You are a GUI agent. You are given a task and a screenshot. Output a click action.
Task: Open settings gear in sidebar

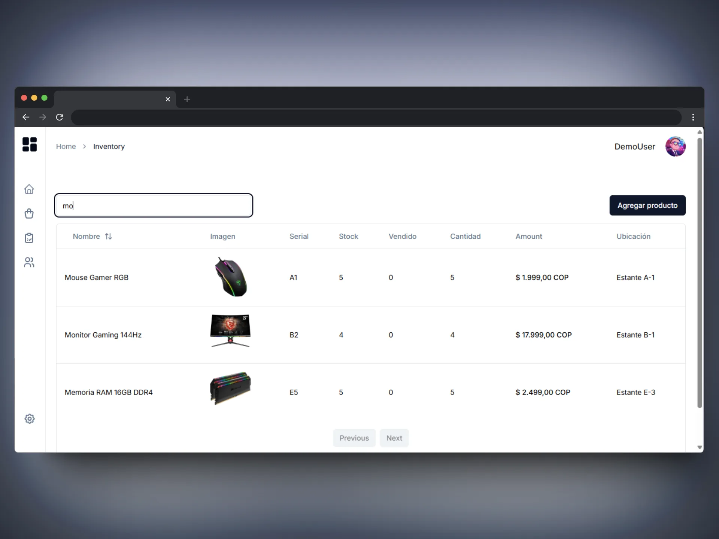pos(30,418)
